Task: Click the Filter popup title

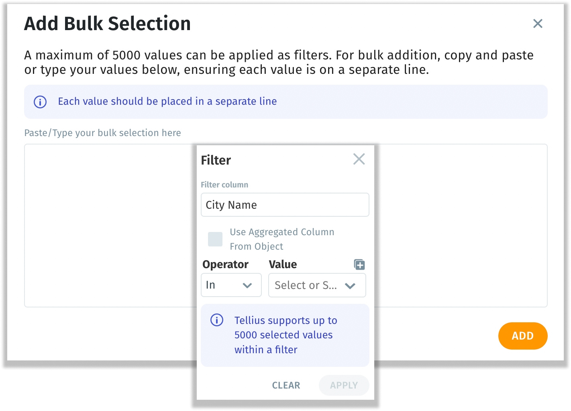Action: pos(216,160)
